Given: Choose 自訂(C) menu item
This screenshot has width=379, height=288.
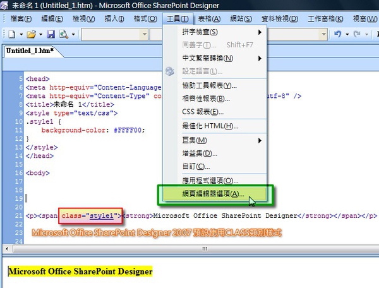Looking at the screenshot, I should [215, 167].
